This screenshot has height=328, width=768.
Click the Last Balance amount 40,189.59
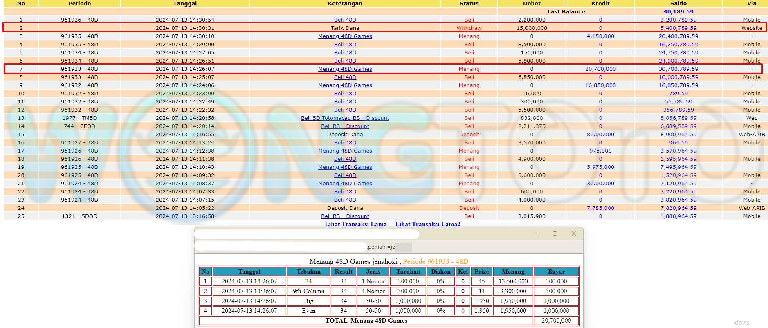click(x=678, y=12)
